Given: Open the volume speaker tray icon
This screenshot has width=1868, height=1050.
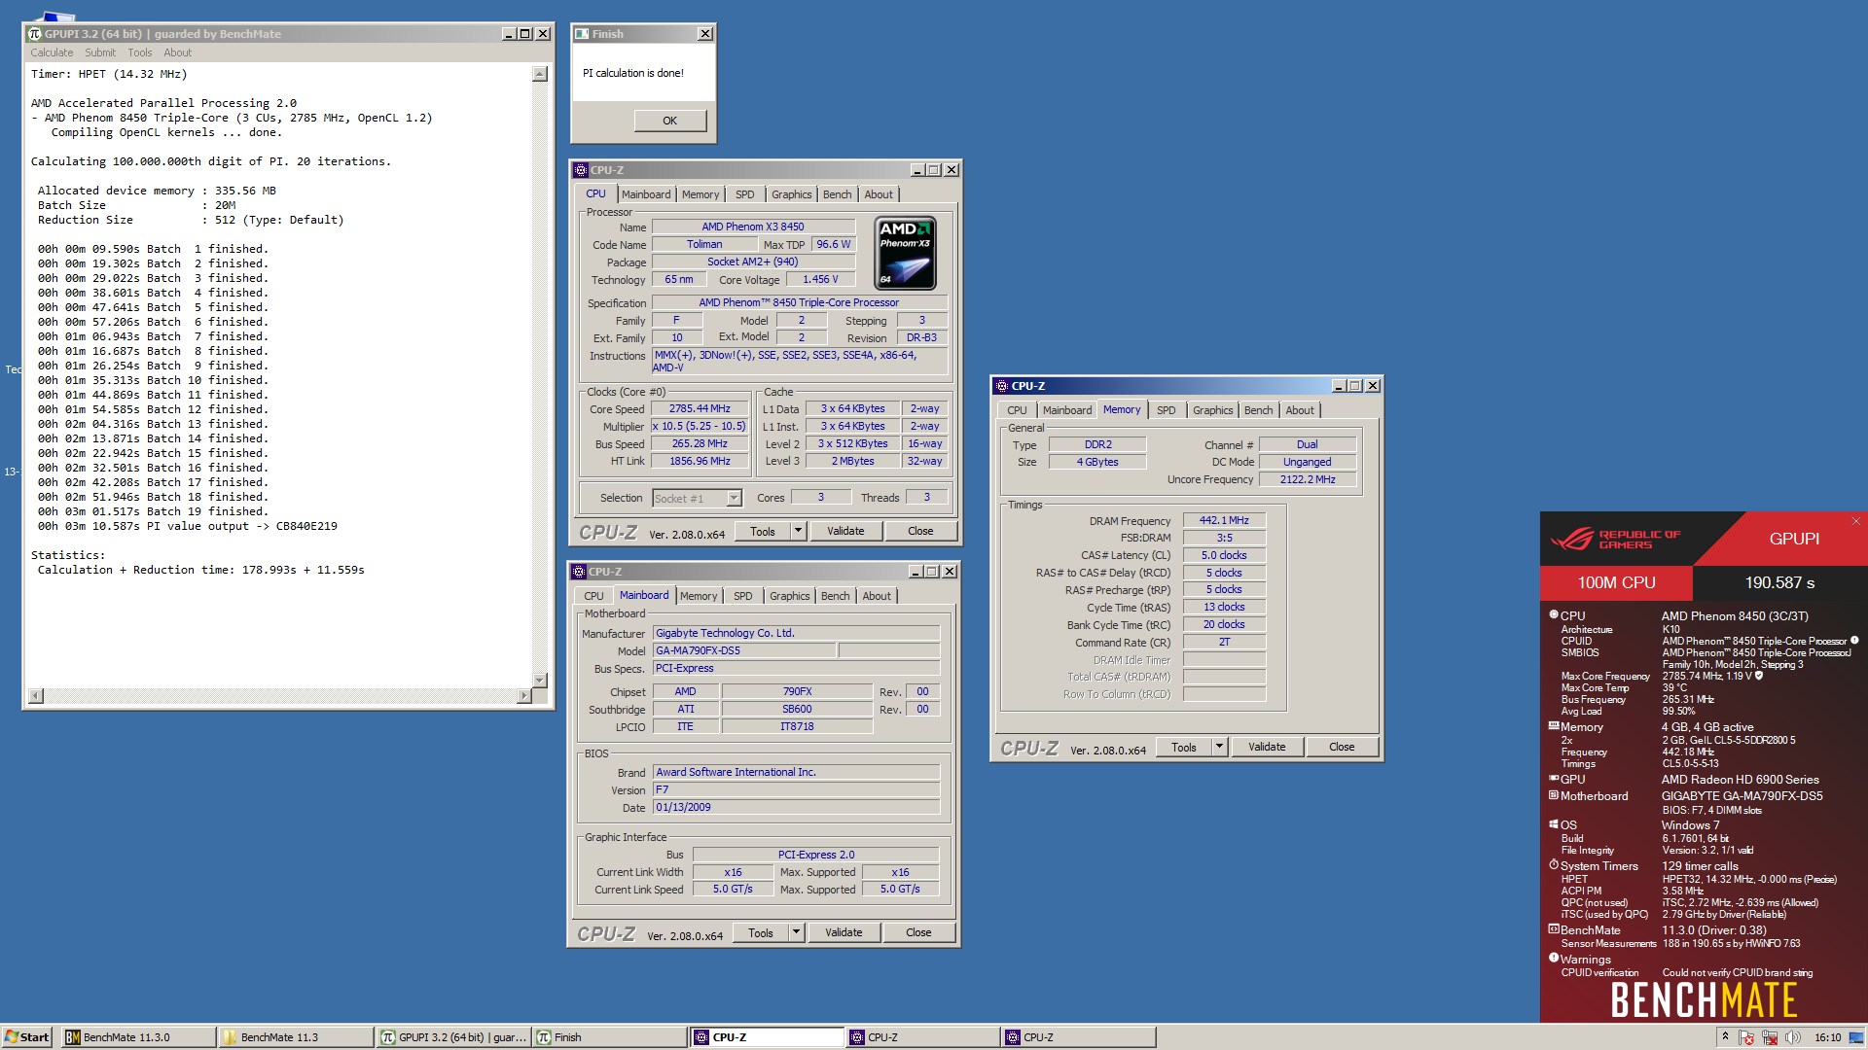Looking at the screenshot, I should click(x=1792, y=1037).
